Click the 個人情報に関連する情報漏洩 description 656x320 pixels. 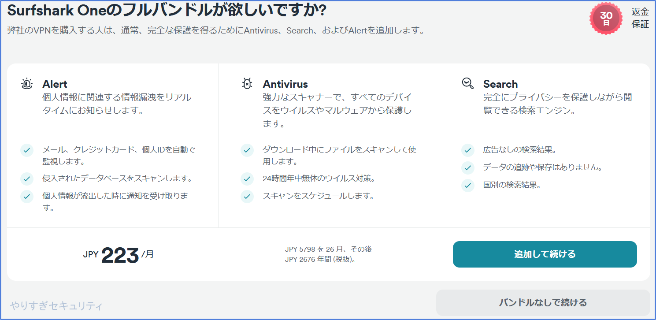click(x=117, y=104)
